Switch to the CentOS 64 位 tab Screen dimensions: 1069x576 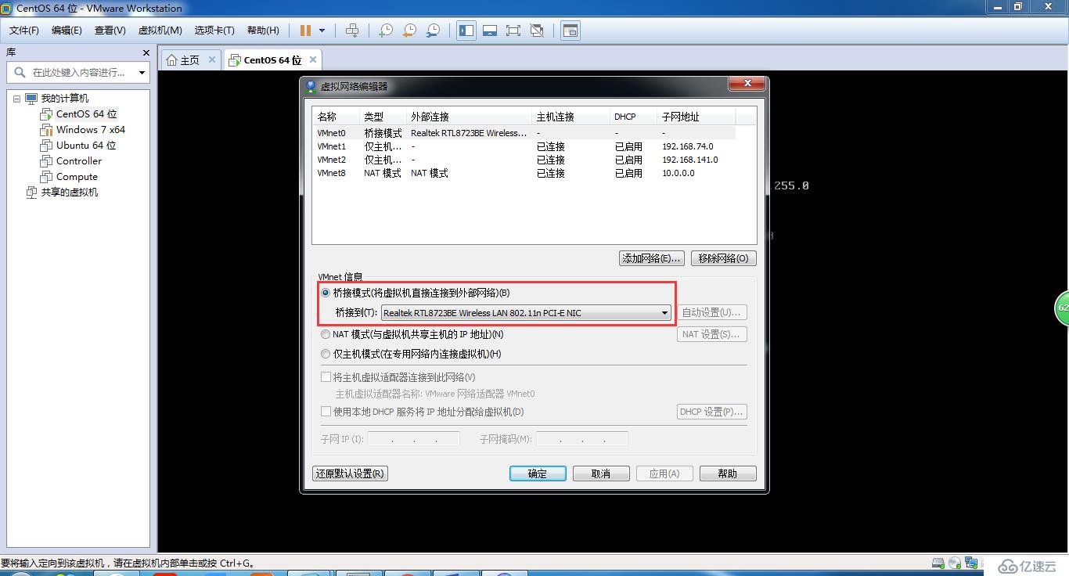click(x=272, y=59)
